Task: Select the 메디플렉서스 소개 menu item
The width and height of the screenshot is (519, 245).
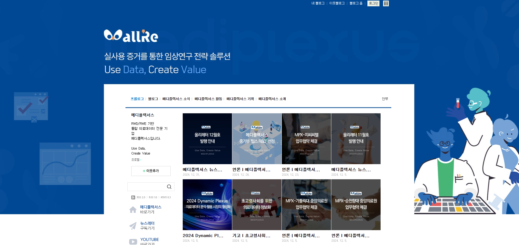Action: pyautogui.click(x=272, y=99)
